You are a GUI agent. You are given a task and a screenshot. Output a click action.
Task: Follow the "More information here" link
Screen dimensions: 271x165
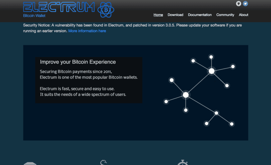(87, 31)
